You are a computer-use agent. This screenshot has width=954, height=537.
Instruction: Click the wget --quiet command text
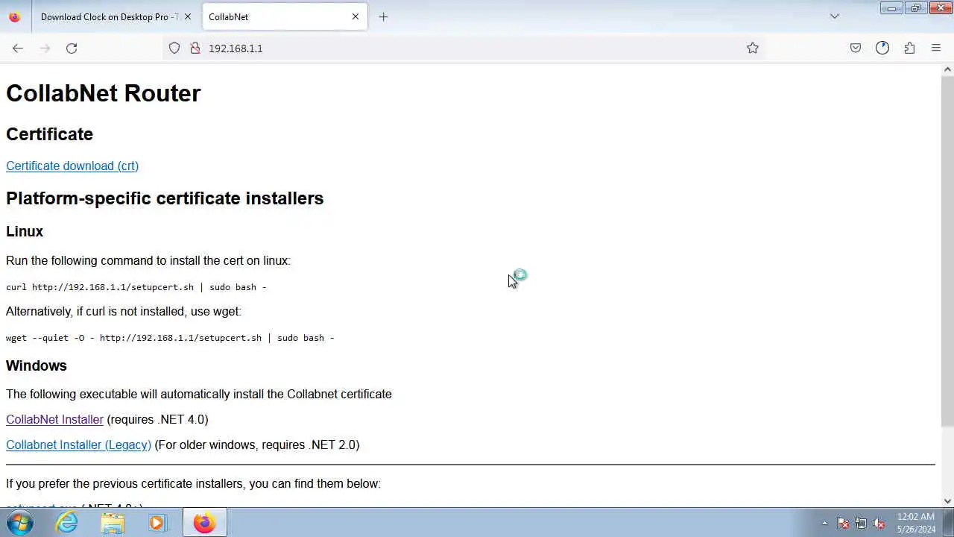point(170,338)
